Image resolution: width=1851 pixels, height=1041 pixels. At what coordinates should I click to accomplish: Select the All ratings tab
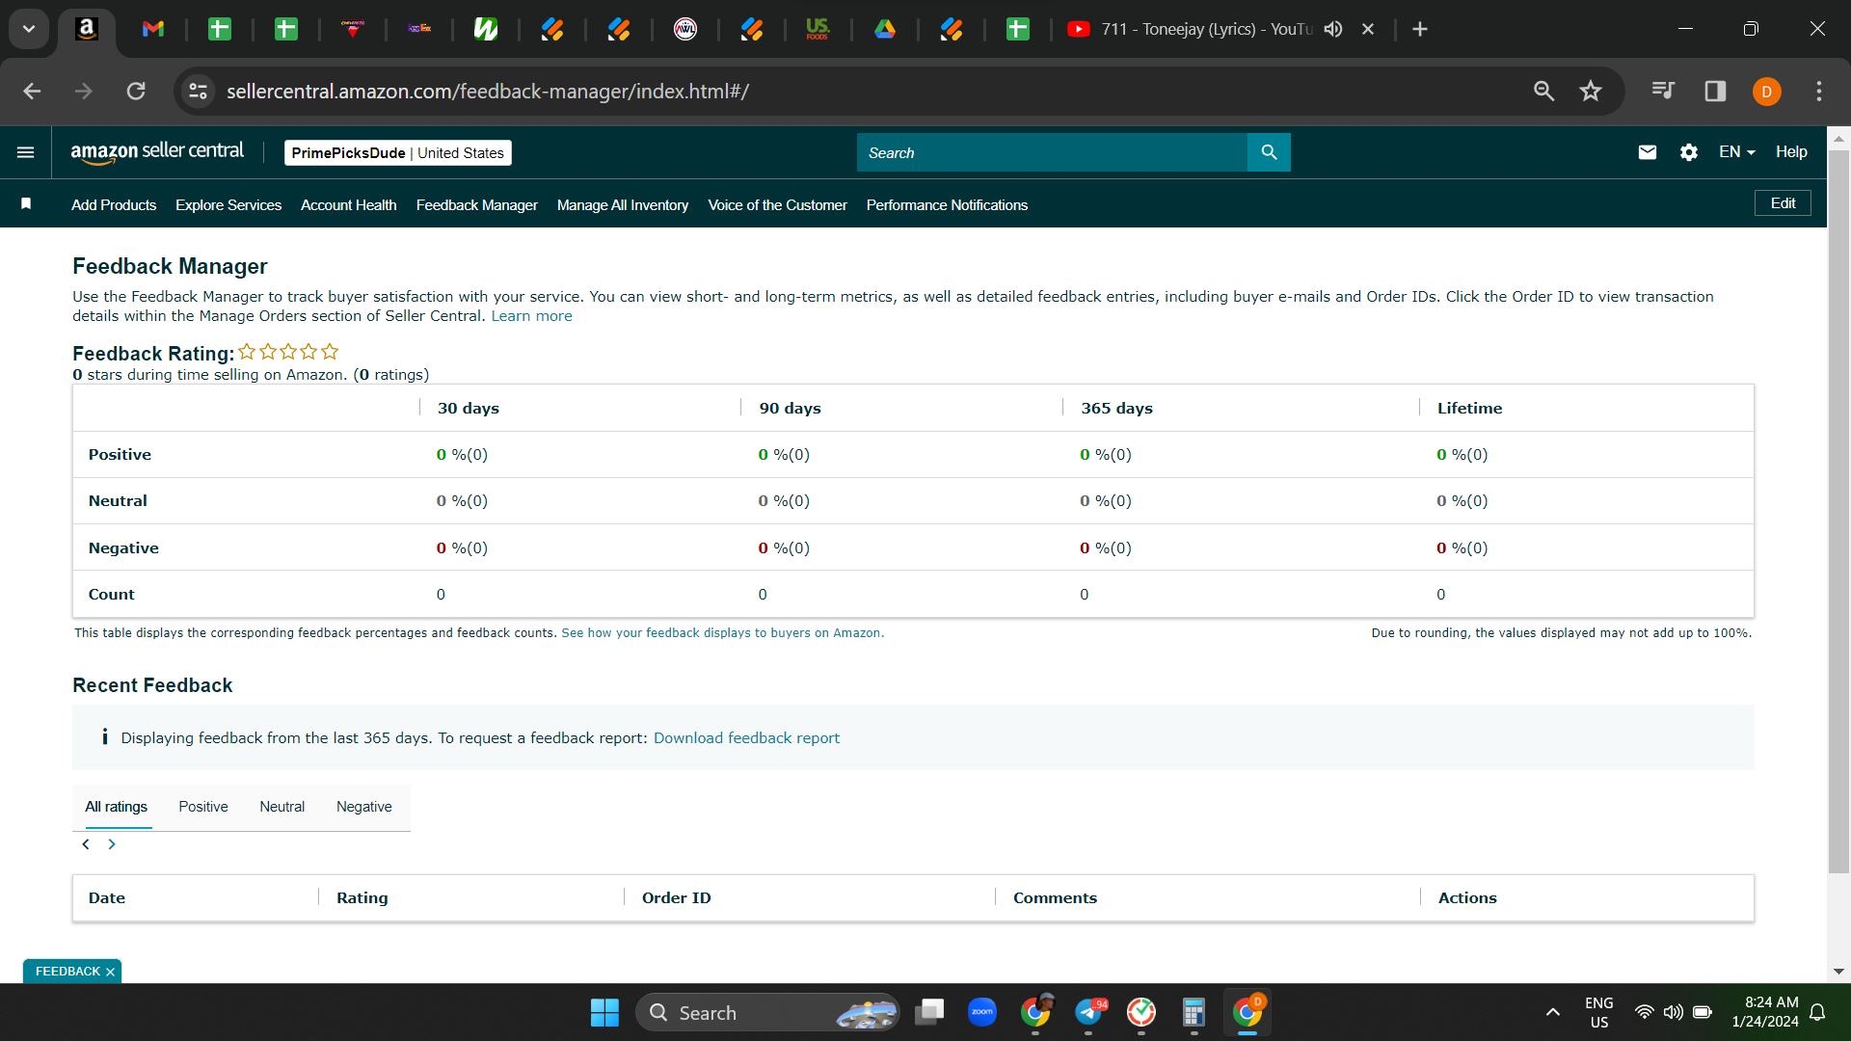[x=116, y=807]
